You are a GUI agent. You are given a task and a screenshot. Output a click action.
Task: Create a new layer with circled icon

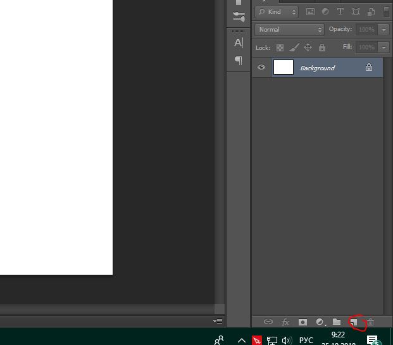(354, 322)
